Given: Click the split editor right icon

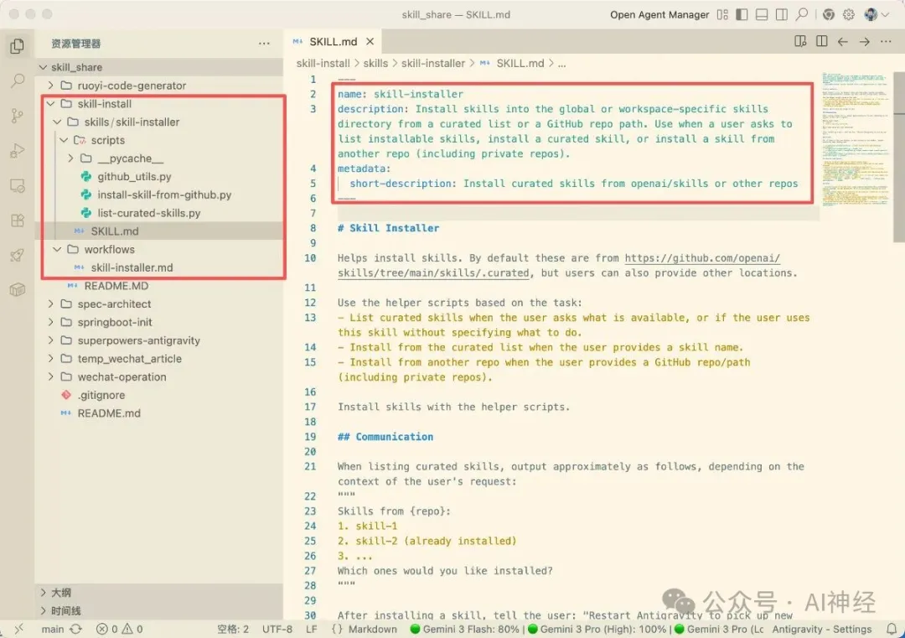Looking at the screenshot, I should (x=821, y=41).
